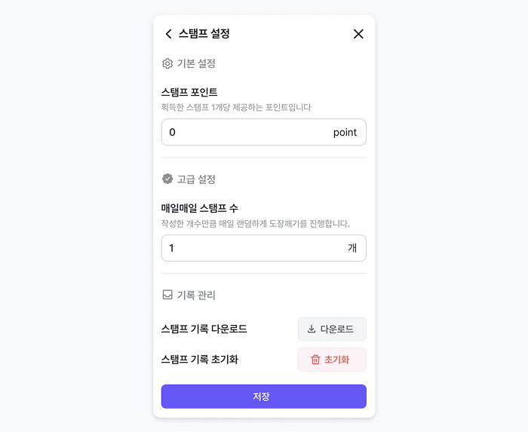Click the 기본 설정 section header
Screen dimensions: 528x432
pyautogui.click(x=196, y=63)
